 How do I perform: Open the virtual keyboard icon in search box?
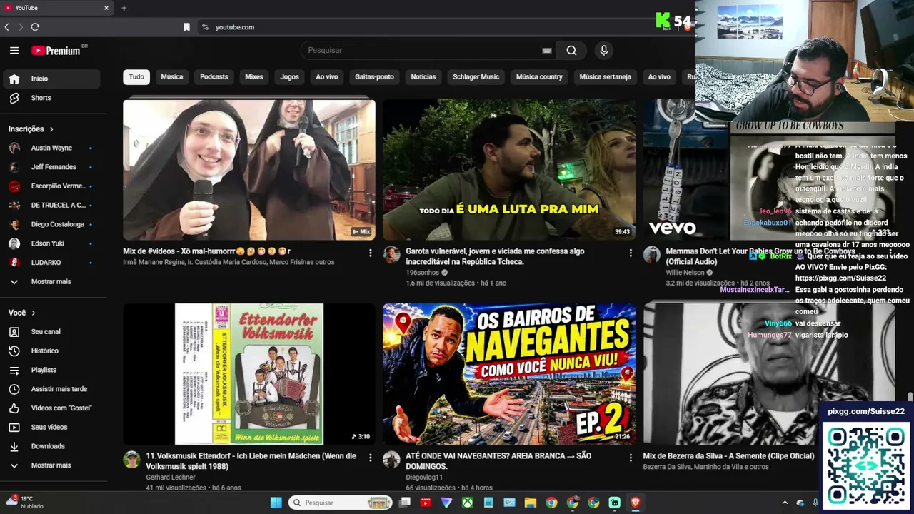[547, 50]
